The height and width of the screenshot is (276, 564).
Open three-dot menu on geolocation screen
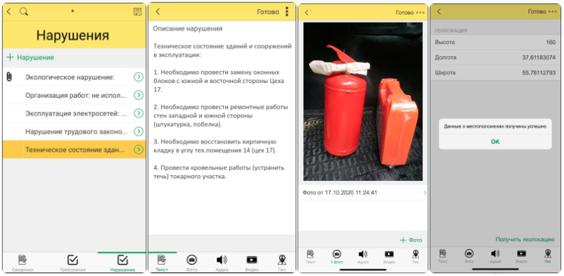(x=553, y=11)
